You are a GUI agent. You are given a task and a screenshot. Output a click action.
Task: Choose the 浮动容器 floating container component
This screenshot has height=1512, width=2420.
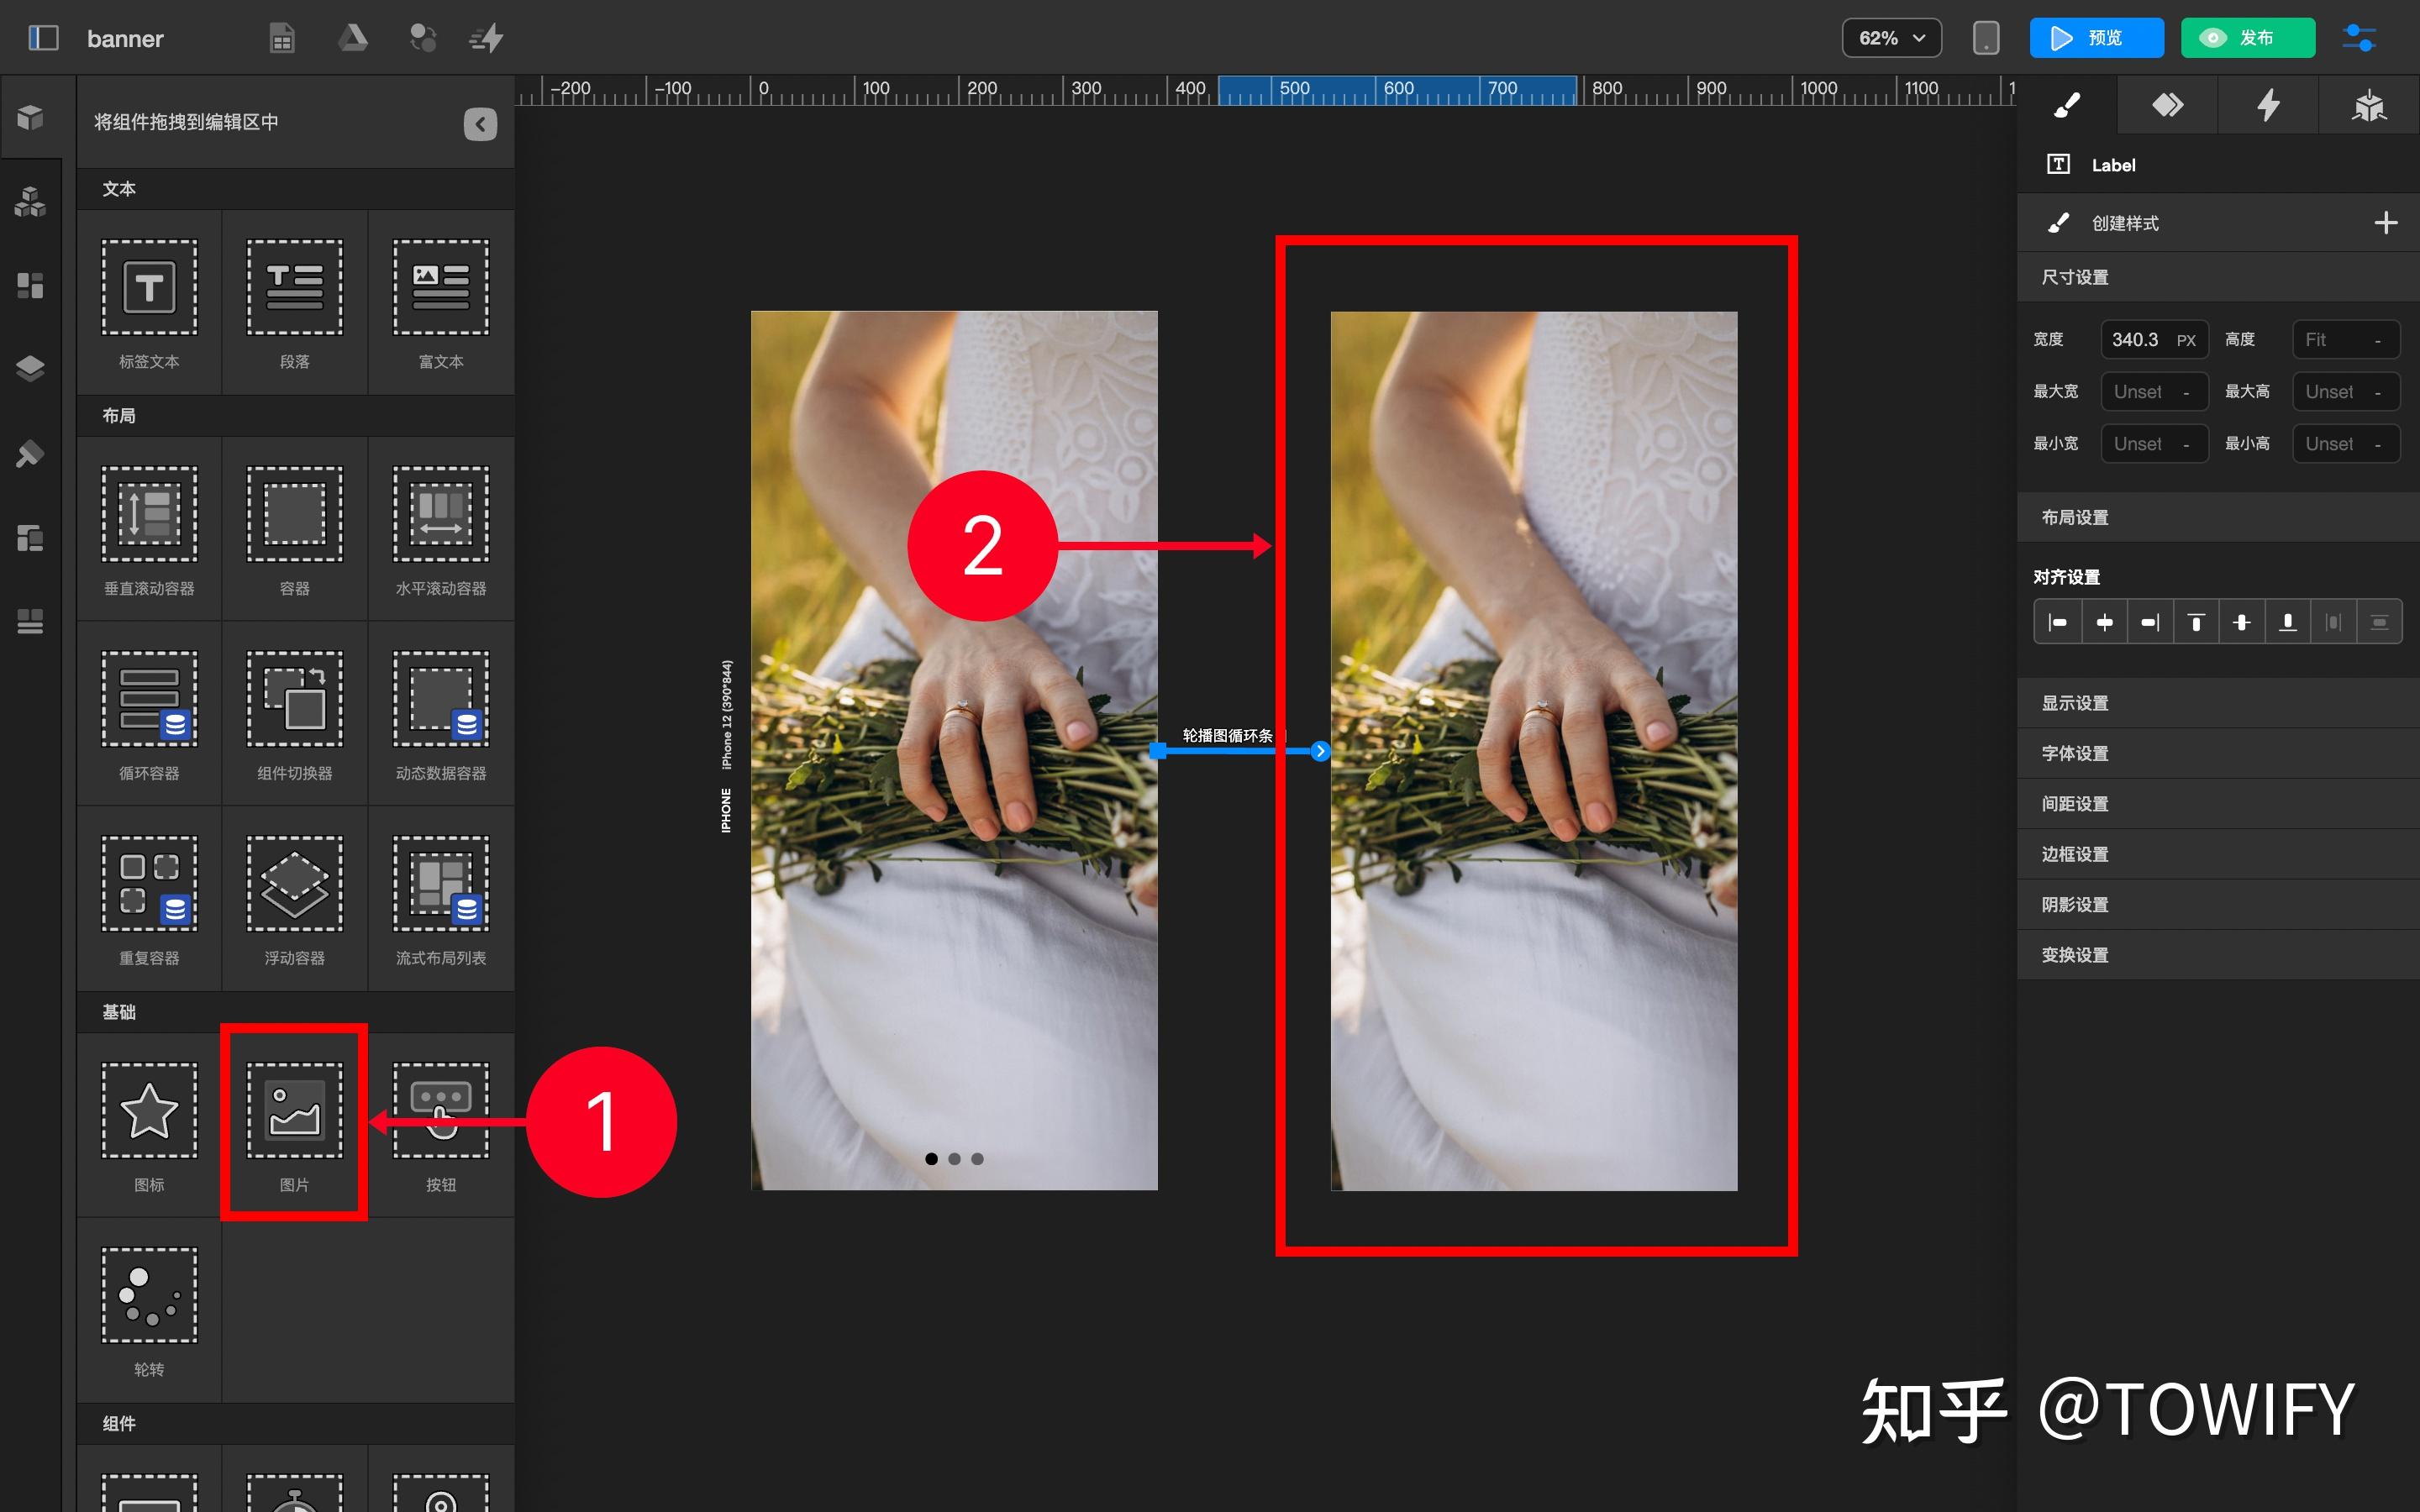[294, 898]
